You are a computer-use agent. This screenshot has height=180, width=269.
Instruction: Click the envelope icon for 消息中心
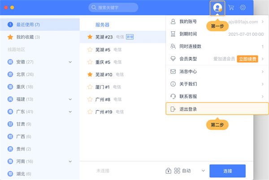(173, 71)
